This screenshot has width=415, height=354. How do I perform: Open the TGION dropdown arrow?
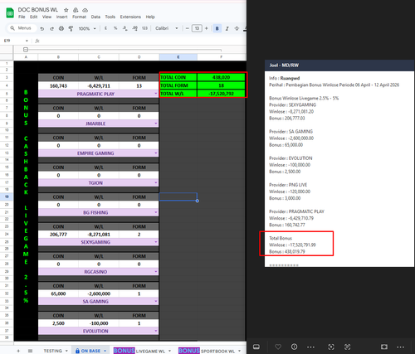pyautogui.click(x=156, y=182)
